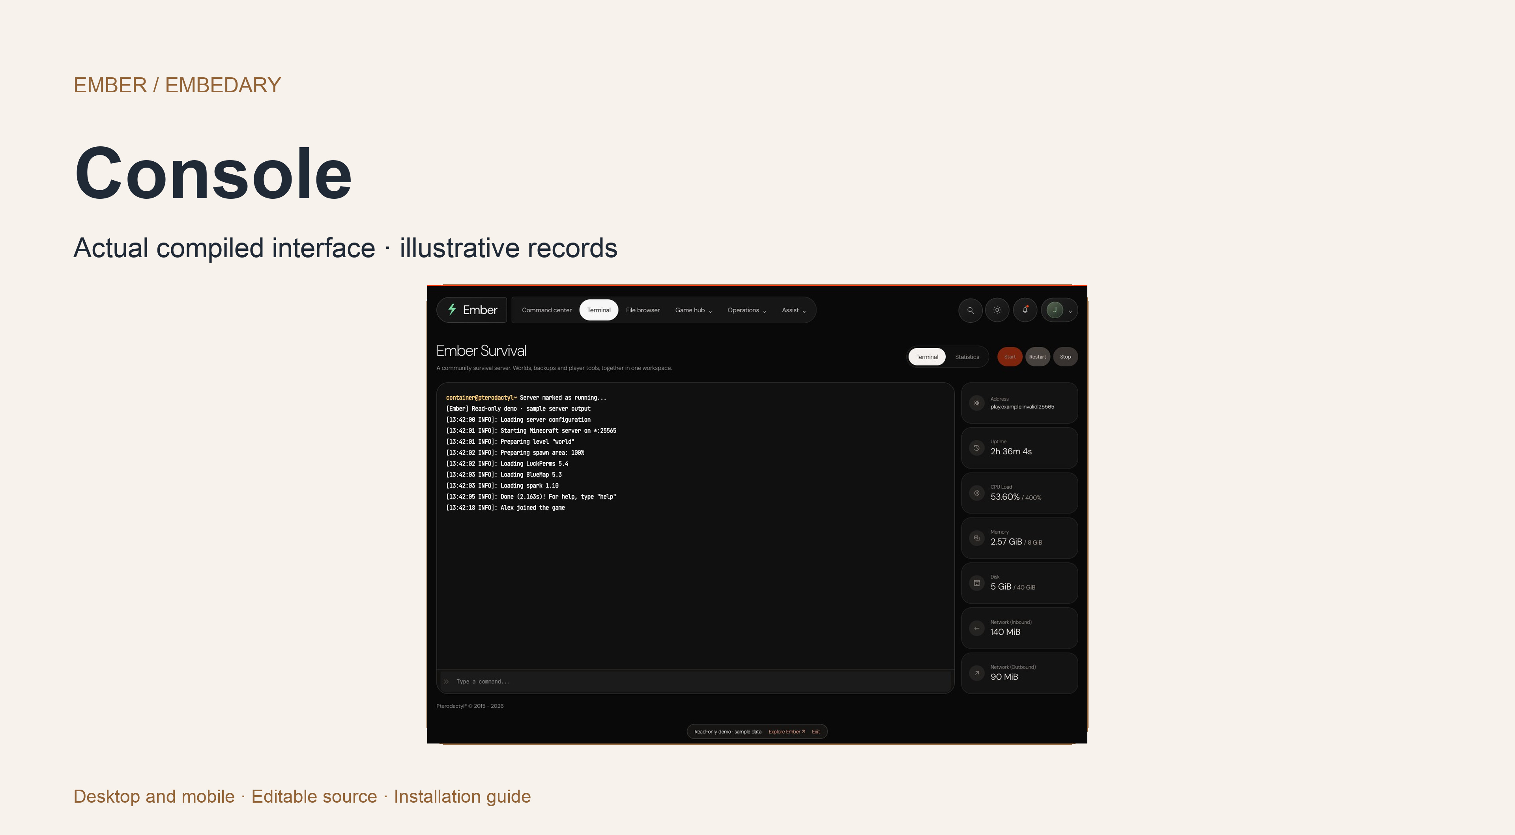This screenshot has height=835, width=1515.
Task: Click the command prompt chevrons icon
Action: click(446, 682)
